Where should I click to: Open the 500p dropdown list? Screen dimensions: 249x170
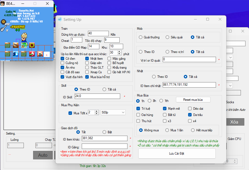point(123,112)
